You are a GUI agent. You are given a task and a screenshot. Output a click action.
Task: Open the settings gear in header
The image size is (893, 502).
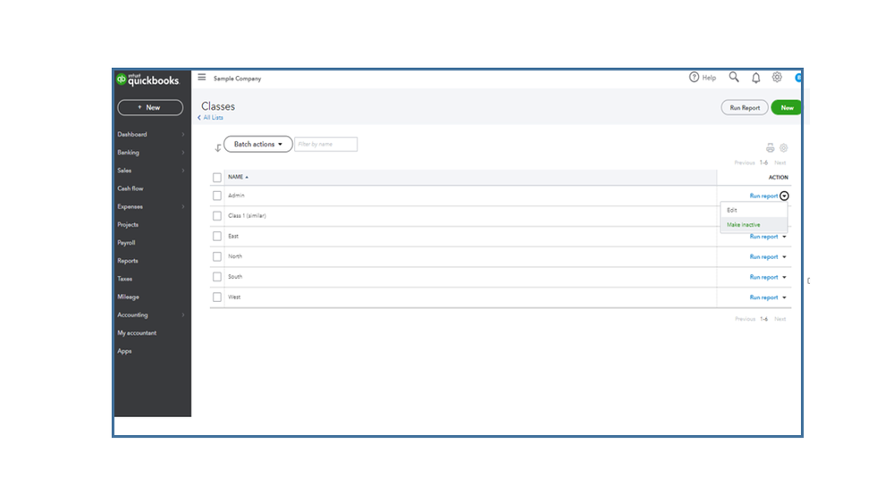pos(777,78)
